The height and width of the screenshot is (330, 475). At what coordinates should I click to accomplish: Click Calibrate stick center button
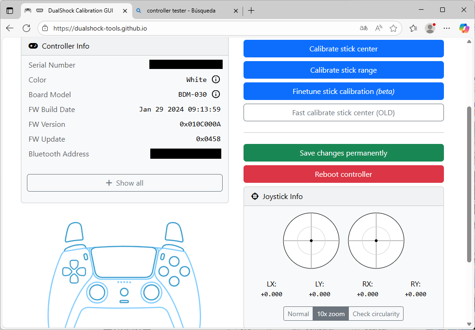click(344, 49)
